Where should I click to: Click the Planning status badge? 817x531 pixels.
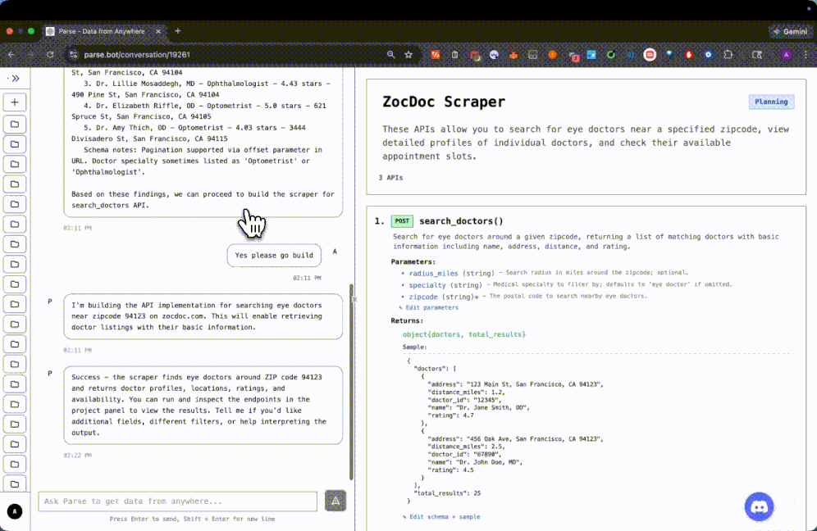click(x=771, y=102)
